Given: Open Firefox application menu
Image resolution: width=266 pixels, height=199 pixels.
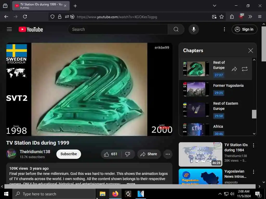Looking at the screenshot, I should click(x=260, y=17).
